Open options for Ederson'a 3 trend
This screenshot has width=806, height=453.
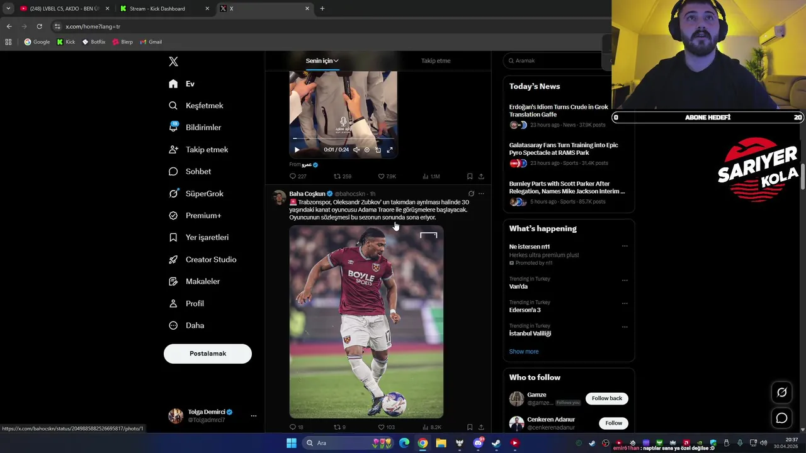tap(625, 303)
